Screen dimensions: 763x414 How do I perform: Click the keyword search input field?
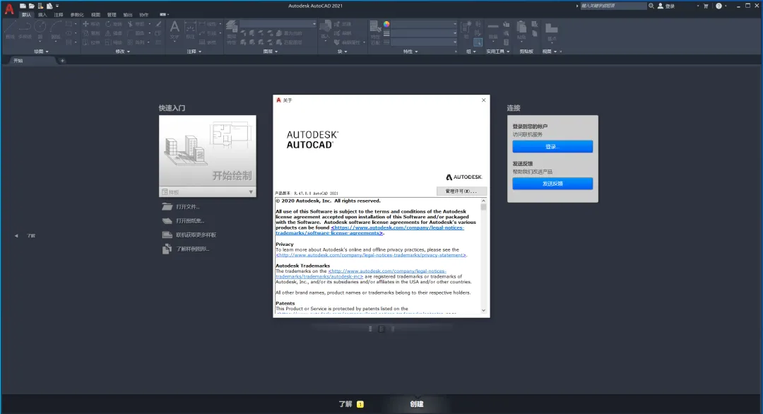pos(613,6)
